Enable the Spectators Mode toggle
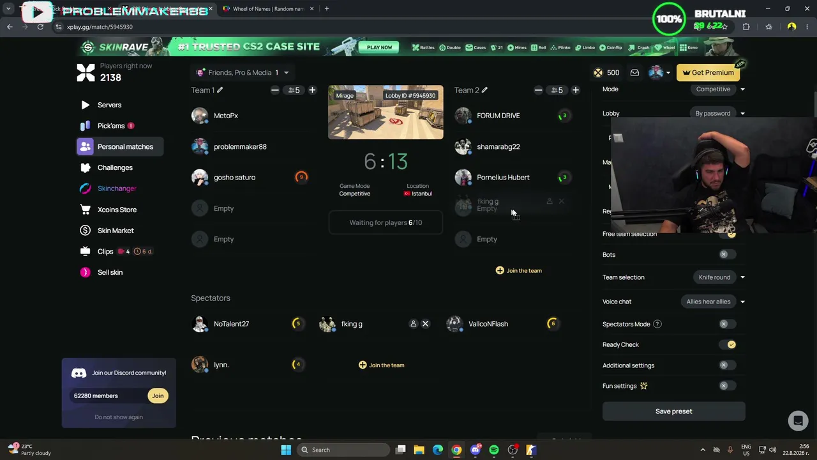The image size is (817, 460). pyautogui.click(x=727, y=324)
